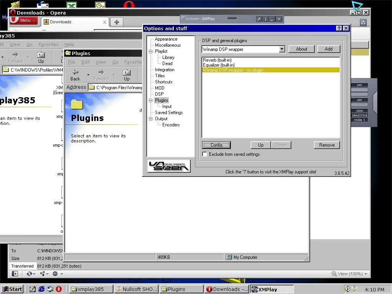The width and height of the screenshot is (392, 294).
Task: Toggle the top OFF button in XMPlay panel
Action: click(x=359, y=85)
